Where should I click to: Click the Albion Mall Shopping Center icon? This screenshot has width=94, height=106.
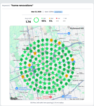pyautogui.click(x=17, y=88)
